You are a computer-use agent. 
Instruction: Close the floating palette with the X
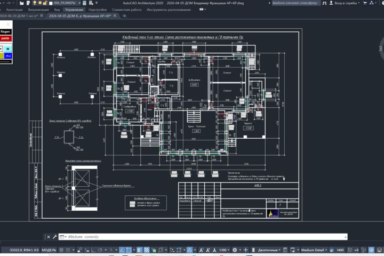click(x=8, y=24)
